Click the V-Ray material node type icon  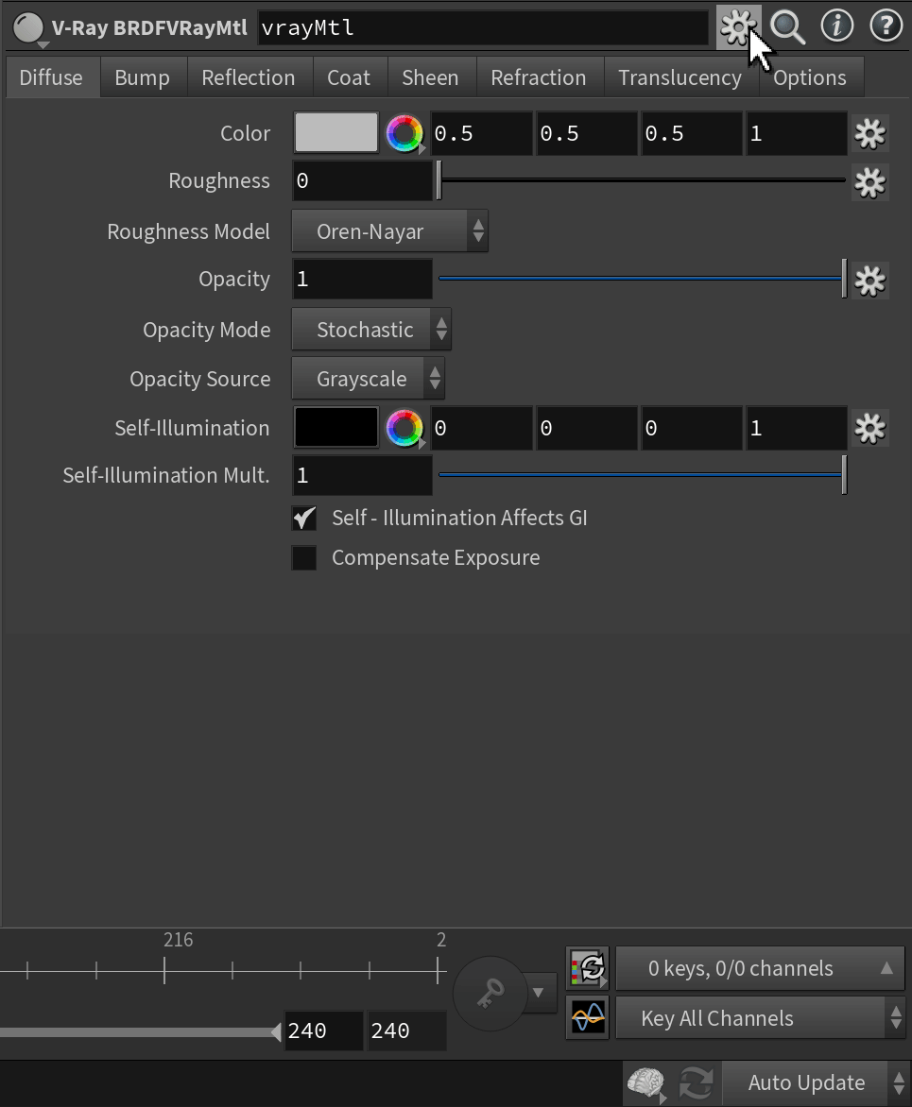(28, 28)
